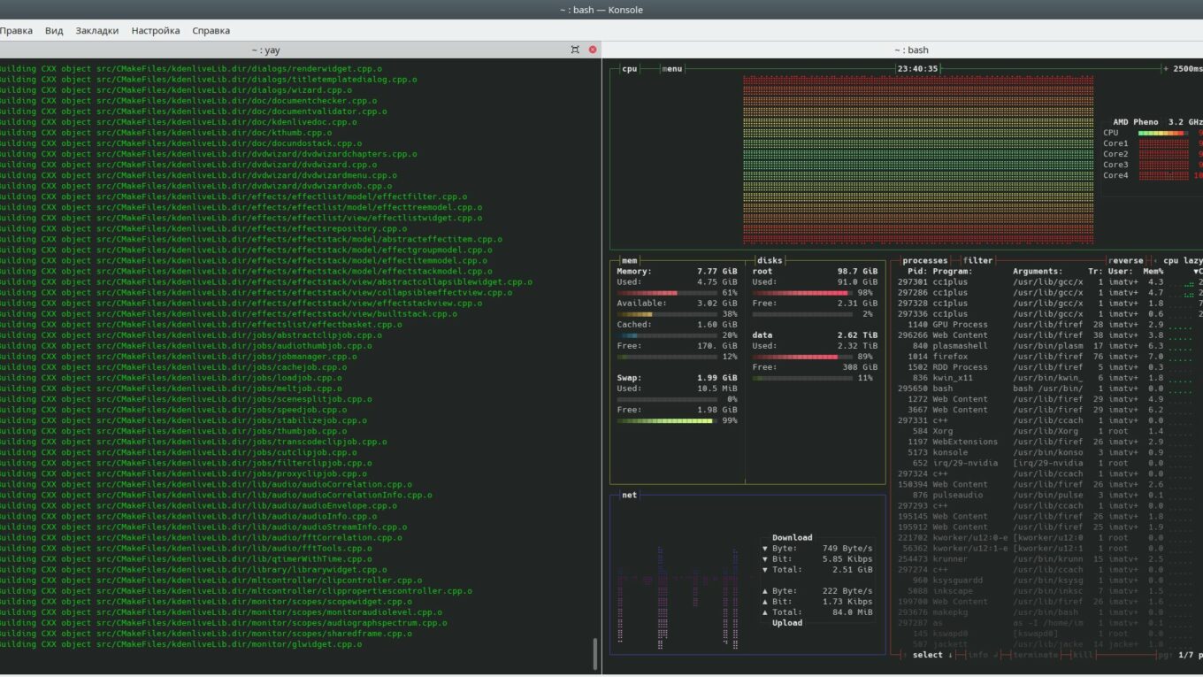Open the Правка menu
Viewport: 1203px width, 677px height.
16,30
